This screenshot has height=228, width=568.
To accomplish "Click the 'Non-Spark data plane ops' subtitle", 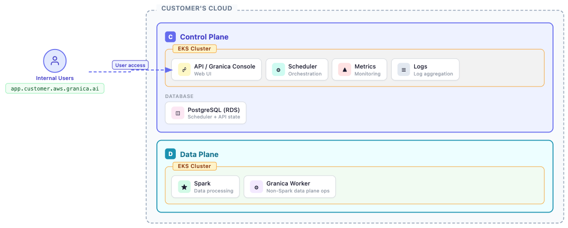I will point(298,191).
